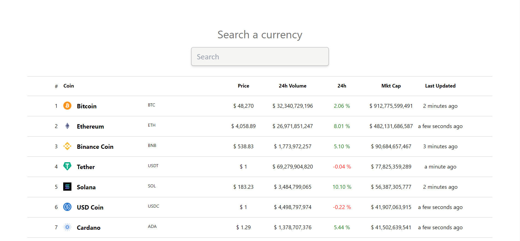Click Bitcoin 24h change 2.06 %
This screenshot has width=520, height=241.
(342, 106)
